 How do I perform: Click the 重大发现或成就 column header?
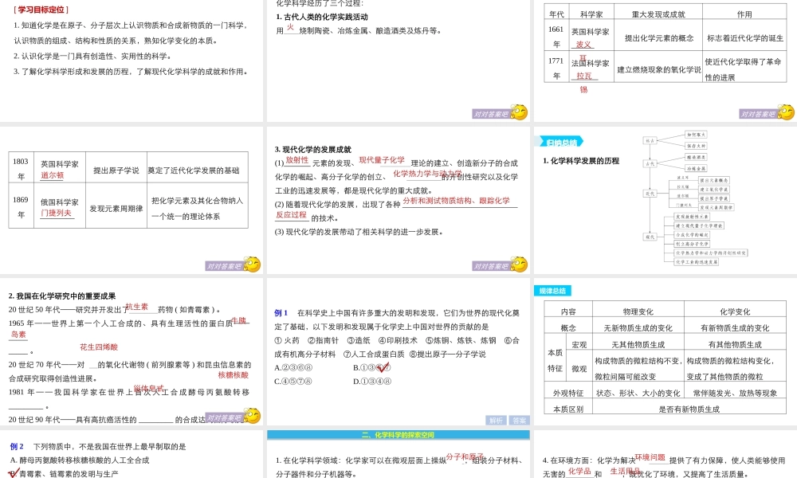pos(658,14)
